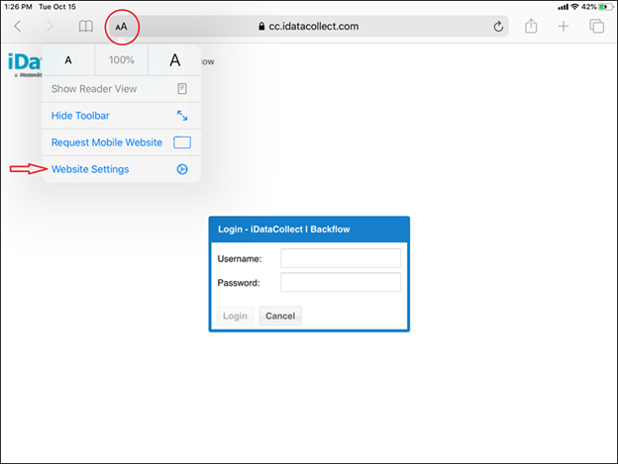618x464 pixels.
Task: Tap the Hide Toolbar arrows icon
Action: [182, 116]
